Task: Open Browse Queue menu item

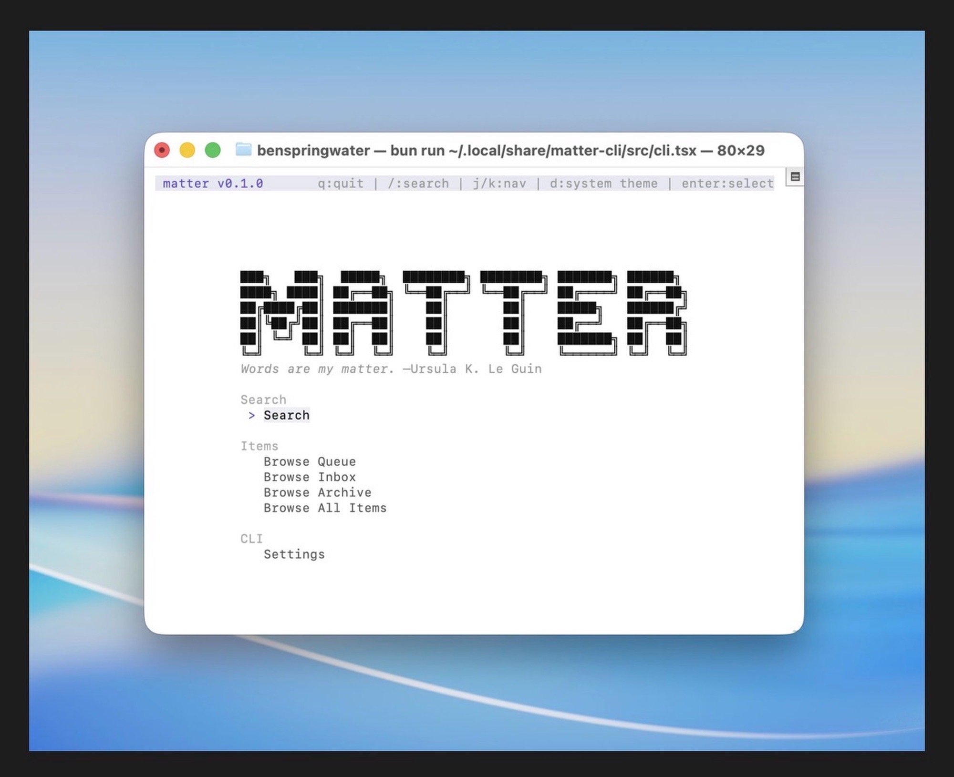Action: pyautogui.click(x=310, y=461)
